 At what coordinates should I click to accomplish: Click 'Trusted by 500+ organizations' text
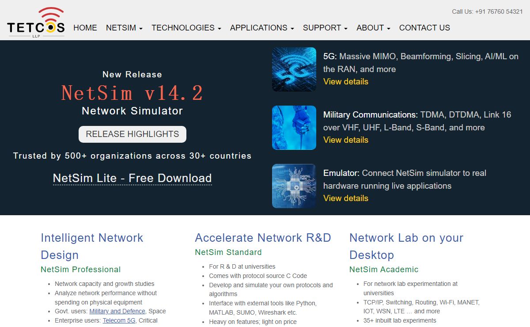click(x=132, y=156)
